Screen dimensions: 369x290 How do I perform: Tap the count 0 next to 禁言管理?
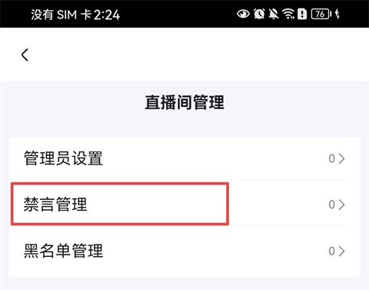click(x=332, y=205)
